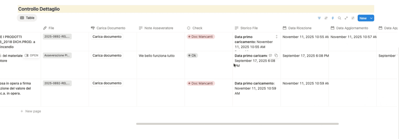Click third row Storico File text
399x139 pixels.
(x=255, y=88)
